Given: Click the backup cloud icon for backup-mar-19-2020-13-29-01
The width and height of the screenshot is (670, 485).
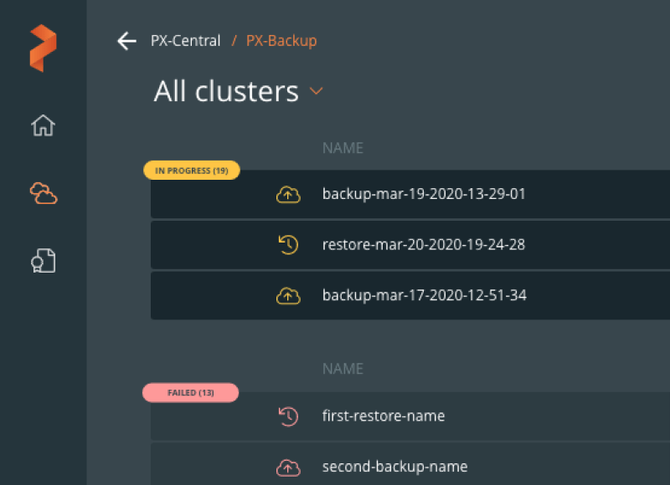Looking at the screenshot, I should [288, 193].
